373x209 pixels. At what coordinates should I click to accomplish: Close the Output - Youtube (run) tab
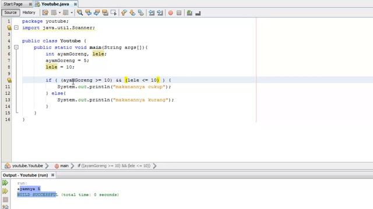[x=53, y=175]
